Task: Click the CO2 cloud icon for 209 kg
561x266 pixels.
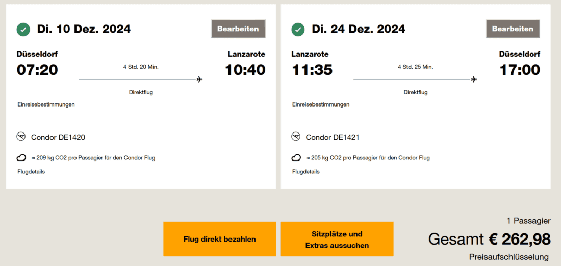Action: coord(21,158)
